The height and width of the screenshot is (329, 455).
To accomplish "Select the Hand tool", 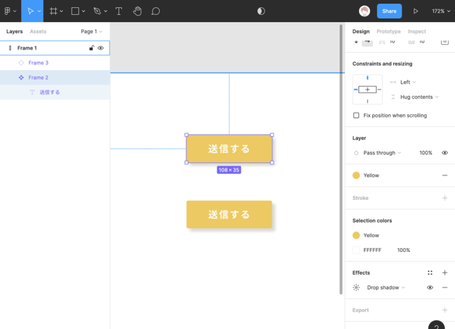I will coord(137,11).
